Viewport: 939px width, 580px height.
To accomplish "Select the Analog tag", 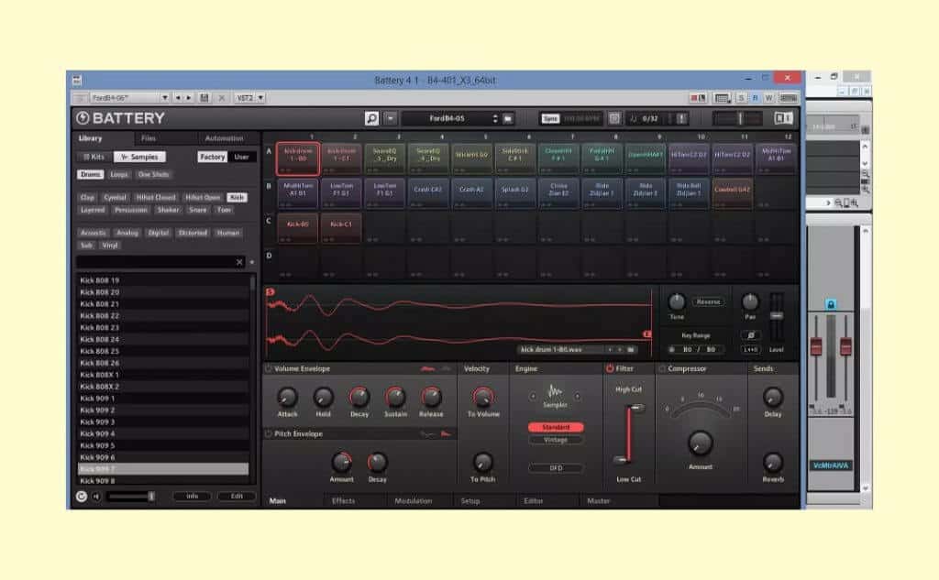I will point(127,233).
